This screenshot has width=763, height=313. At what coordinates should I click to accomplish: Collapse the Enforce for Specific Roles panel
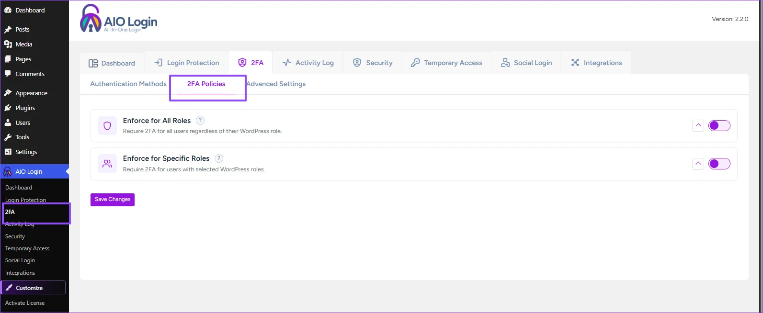tap(698, 164)
